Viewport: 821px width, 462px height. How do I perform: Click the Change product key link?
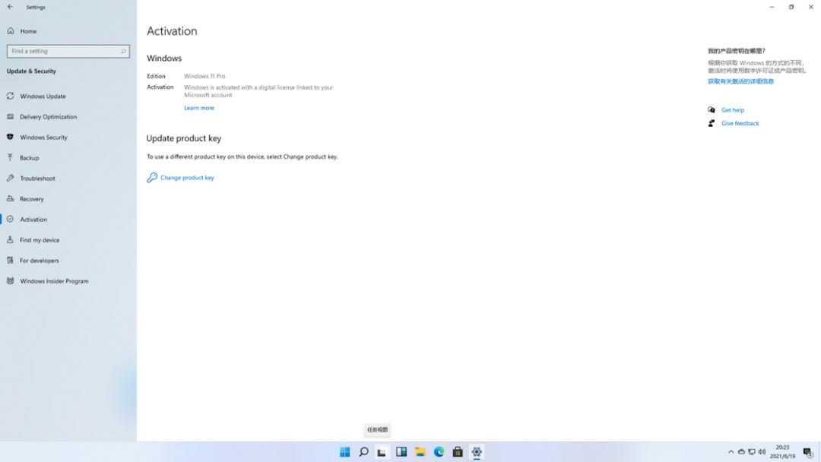pos(187,177)
